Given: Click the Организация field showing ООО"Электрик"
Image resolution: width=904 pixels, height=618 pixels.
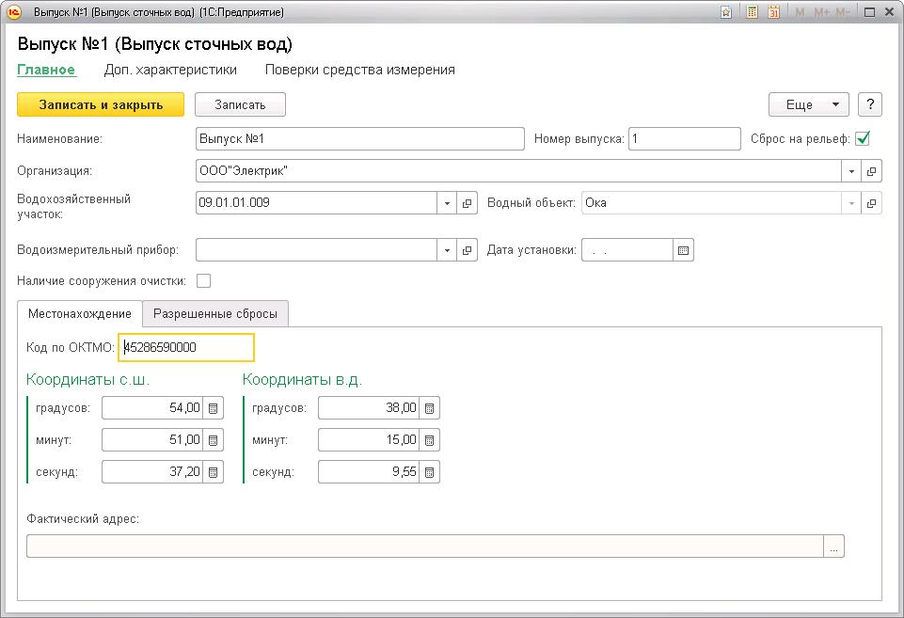Looking at the screenshot, I should click(519, 171).
